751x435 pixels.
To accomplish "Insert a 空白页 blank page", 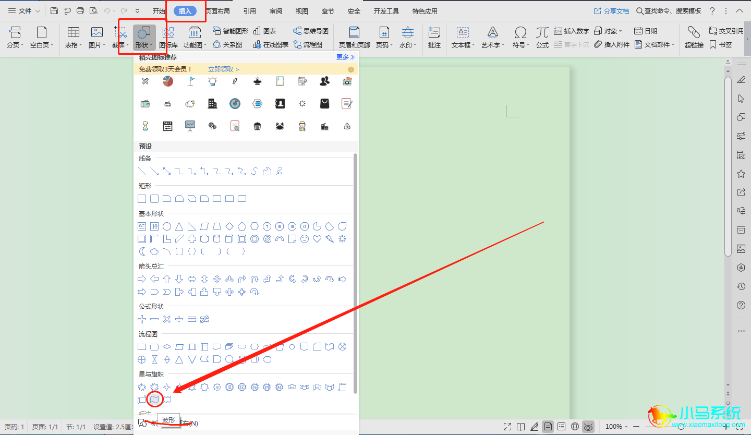I will (x=41, y=38).
